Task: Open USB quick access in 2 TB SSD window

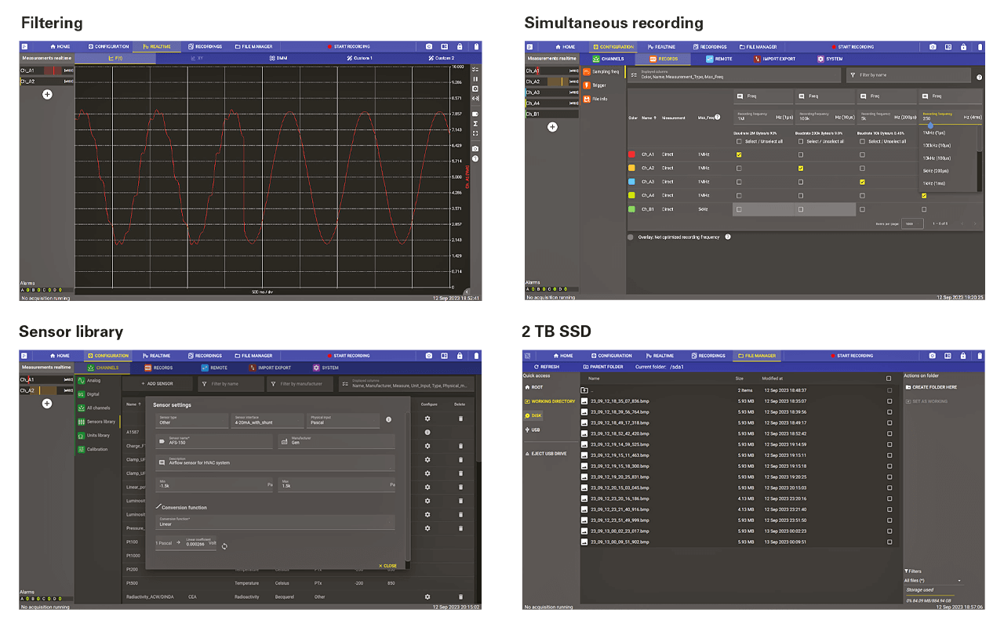Action: coord(533,429)
